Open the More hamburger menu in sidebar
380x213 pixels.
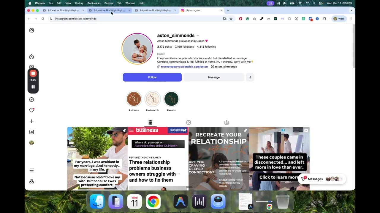(x=31, y=170)
